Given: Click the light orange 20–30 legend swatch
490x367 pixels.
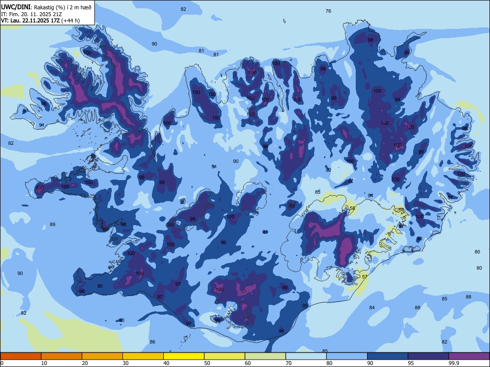Looking at the screenshot, I should pyautogui.click(x=102, y=356).
